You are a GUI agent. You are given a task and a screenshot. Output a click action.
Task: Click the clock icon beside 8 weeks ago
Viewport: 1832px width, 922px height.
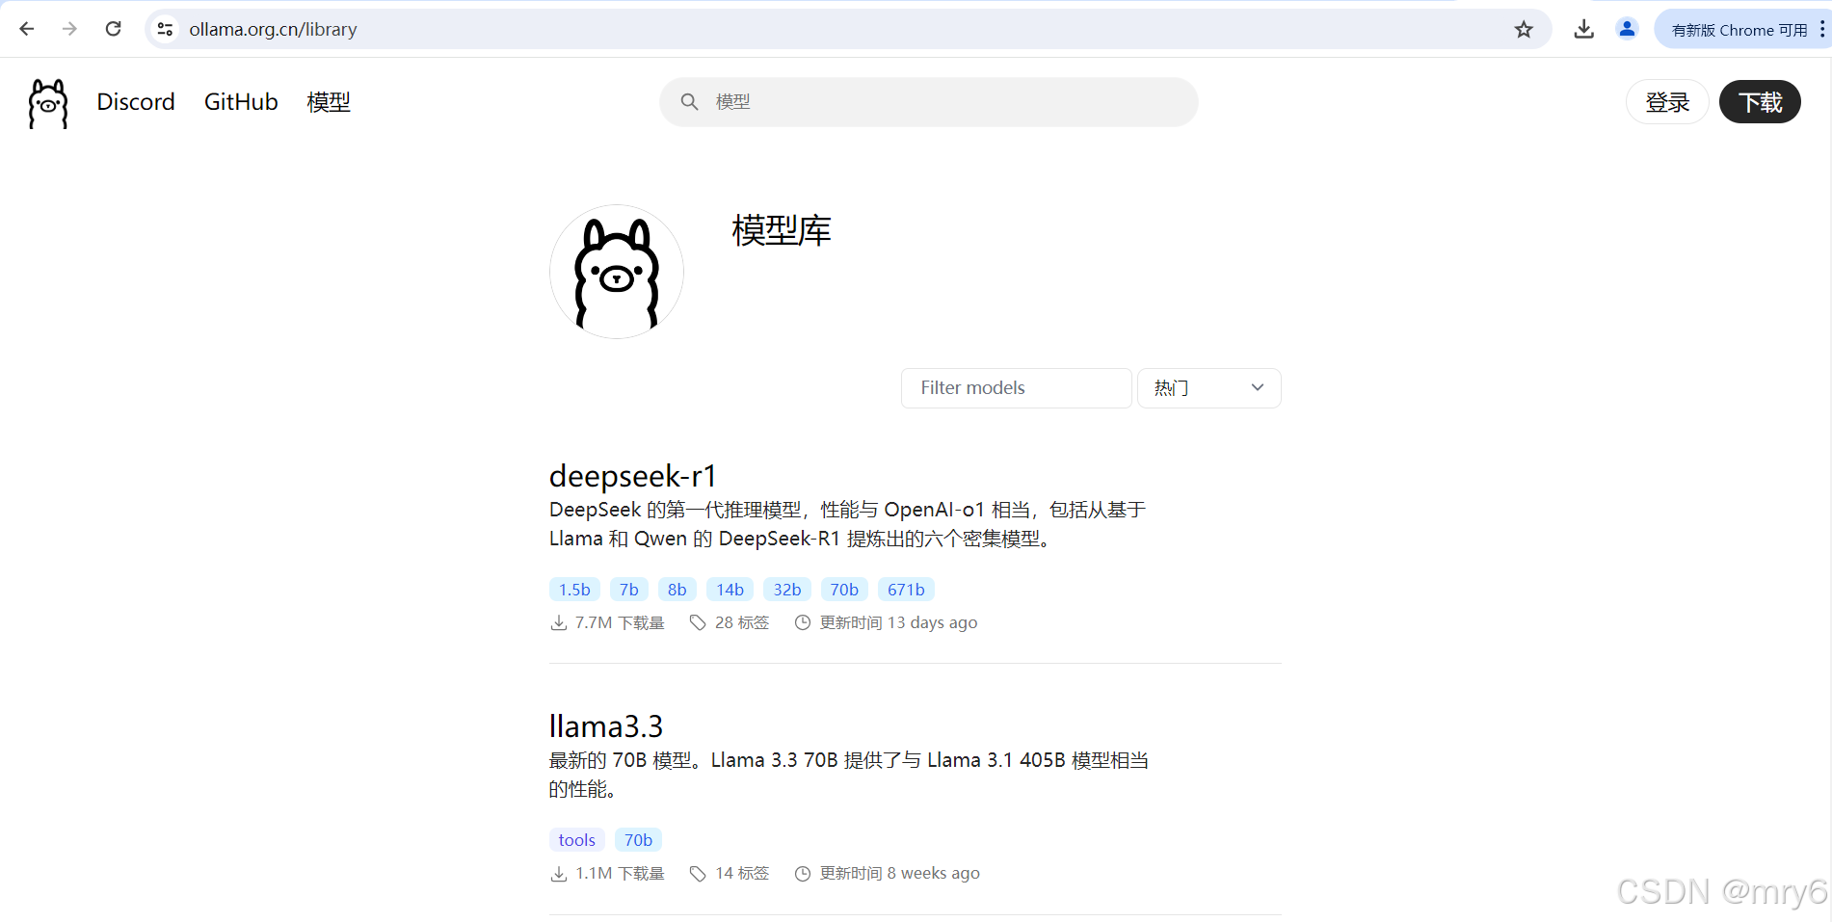pyautogui.click(x=802, y=874)
